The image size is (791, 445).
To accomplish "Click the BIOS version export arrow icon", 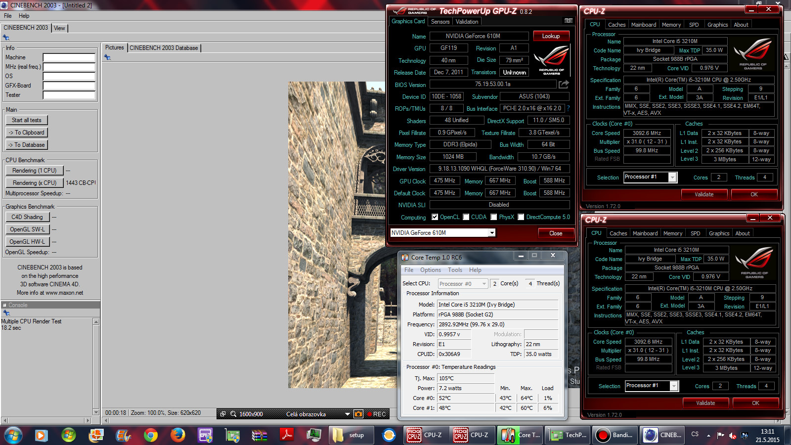I will click(x=564, y=85).
